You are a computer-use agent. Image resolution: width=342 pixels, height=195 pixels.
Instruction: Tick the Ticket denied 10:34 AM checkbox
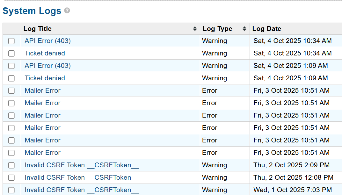pos(11,53)
